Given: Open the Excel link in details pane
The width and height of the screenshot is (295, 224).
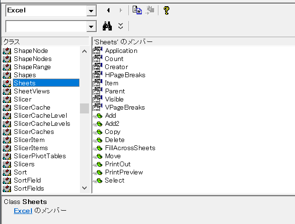Looking at the screenshot, I should 23,211.
